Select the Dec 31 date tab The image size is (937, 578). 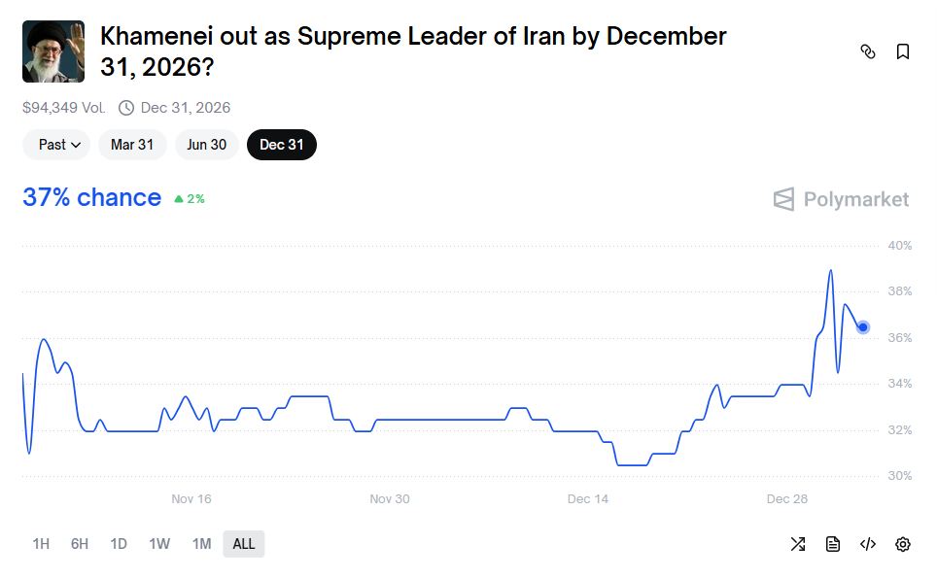(x=281, y=145)
